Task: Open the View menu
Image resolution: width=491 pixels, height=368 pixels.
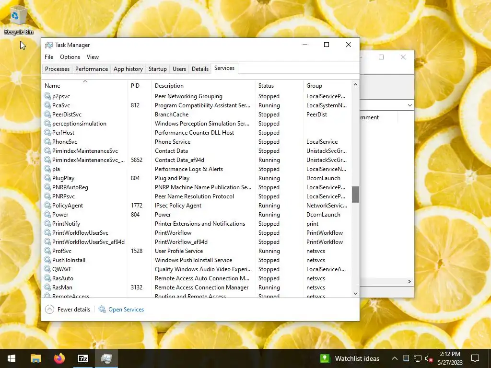Action: (93, 57)
